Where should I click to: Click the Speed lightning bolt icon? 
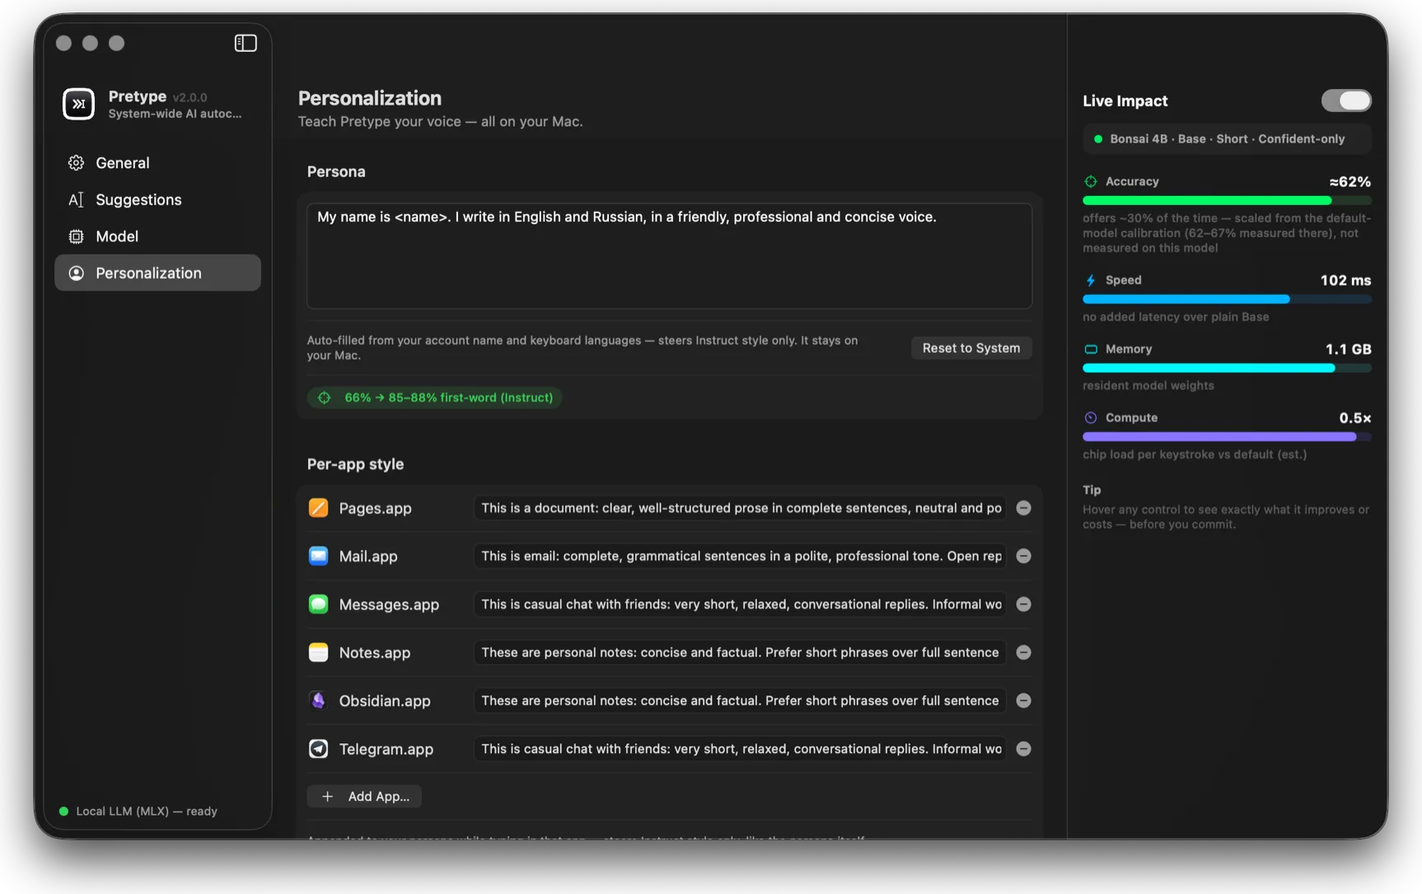click(1091, 280)
